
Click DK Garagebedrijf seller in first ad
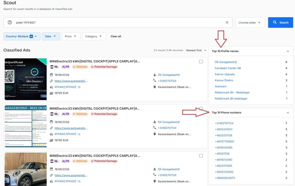(x=169, y=75)
